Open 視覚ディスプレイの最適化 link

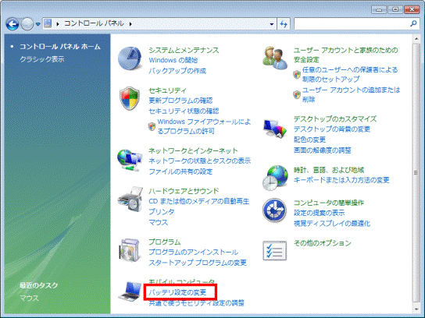click(x=332, y=224)
